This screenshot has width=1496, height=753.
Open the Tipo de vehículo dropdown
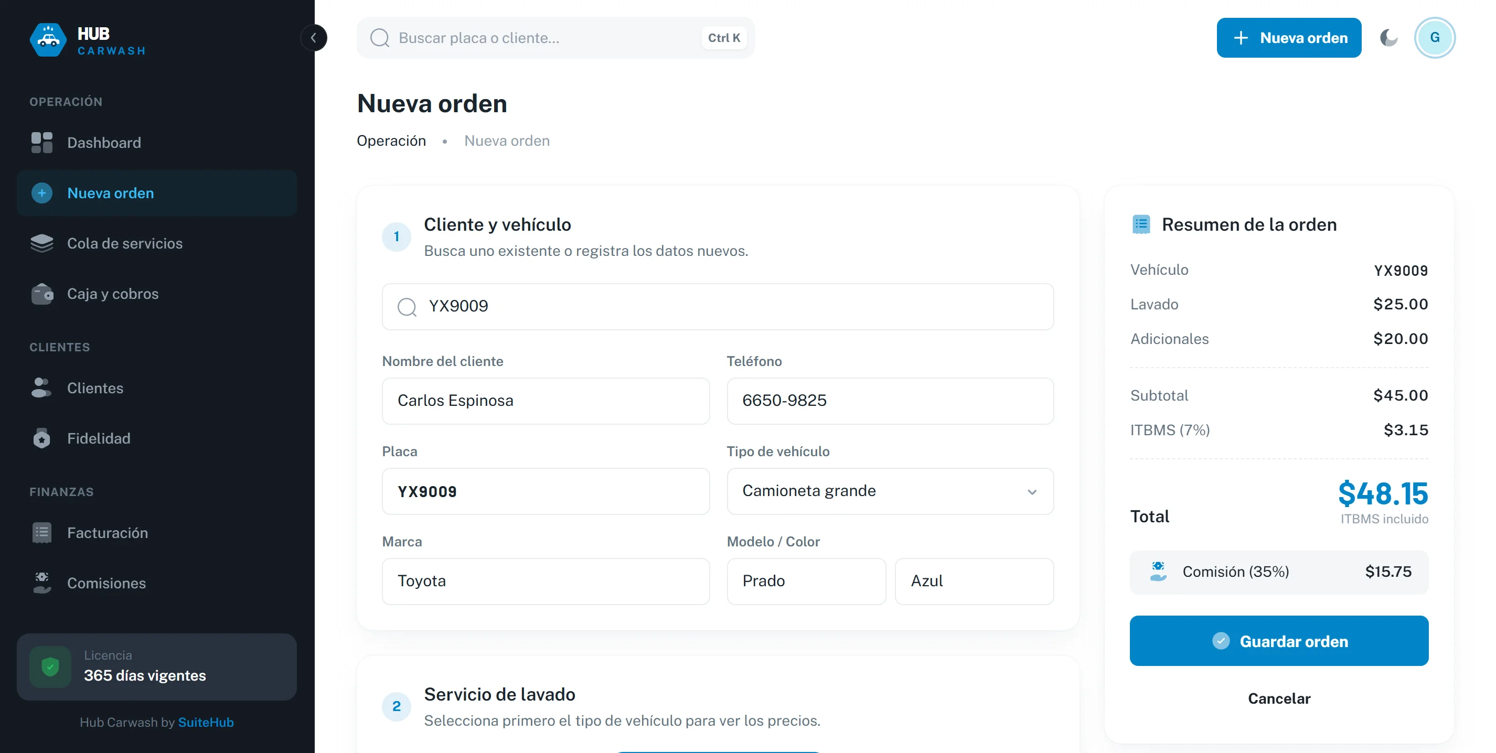(890, 492)
